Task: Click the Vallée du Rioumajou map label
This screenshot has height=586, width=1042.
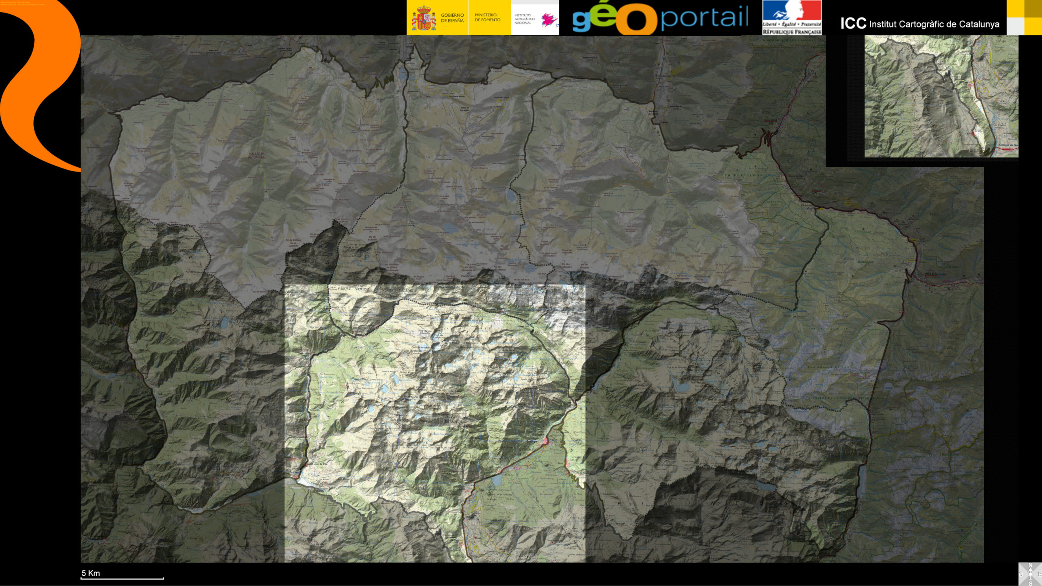Action: (x=257, y=155)
